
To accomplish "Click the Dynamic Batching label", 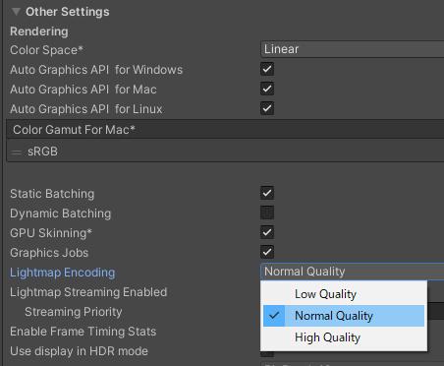I will 61,213.
